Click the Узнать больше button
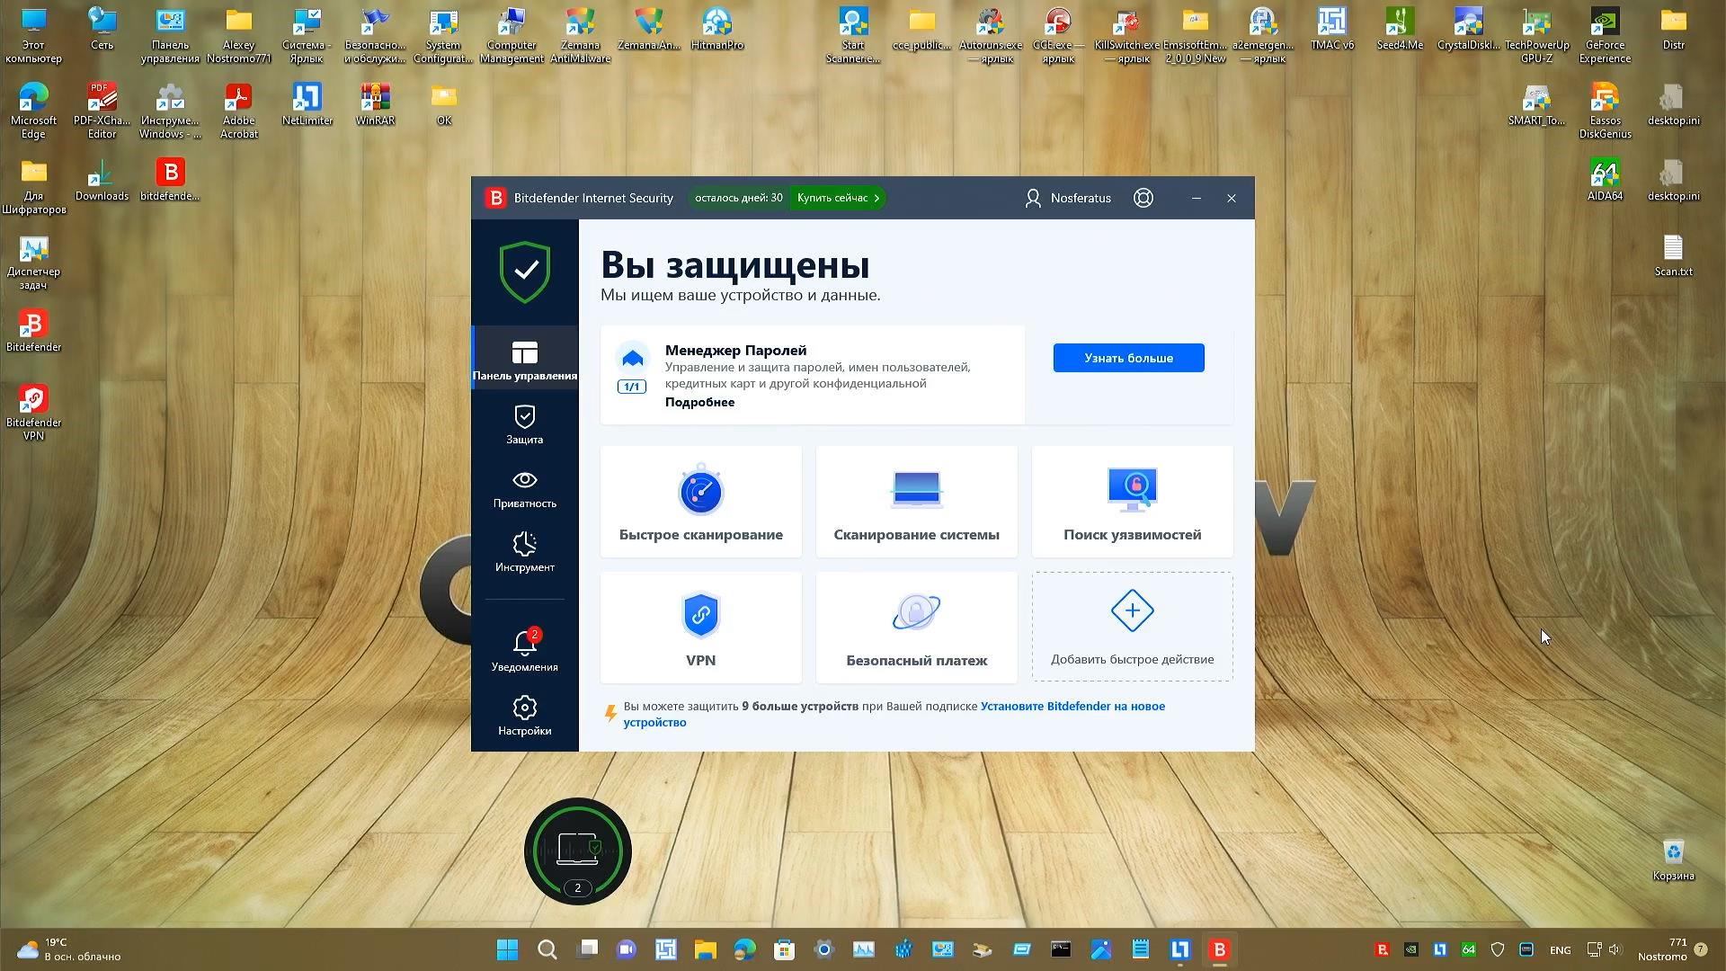The width and height of the screenshot is (1726, 971). [1128, 358]
